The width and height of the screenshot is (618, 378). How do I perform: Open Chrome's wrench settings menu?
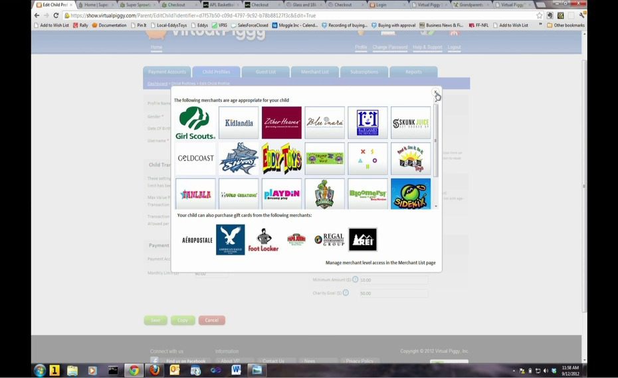click(581, 15)
